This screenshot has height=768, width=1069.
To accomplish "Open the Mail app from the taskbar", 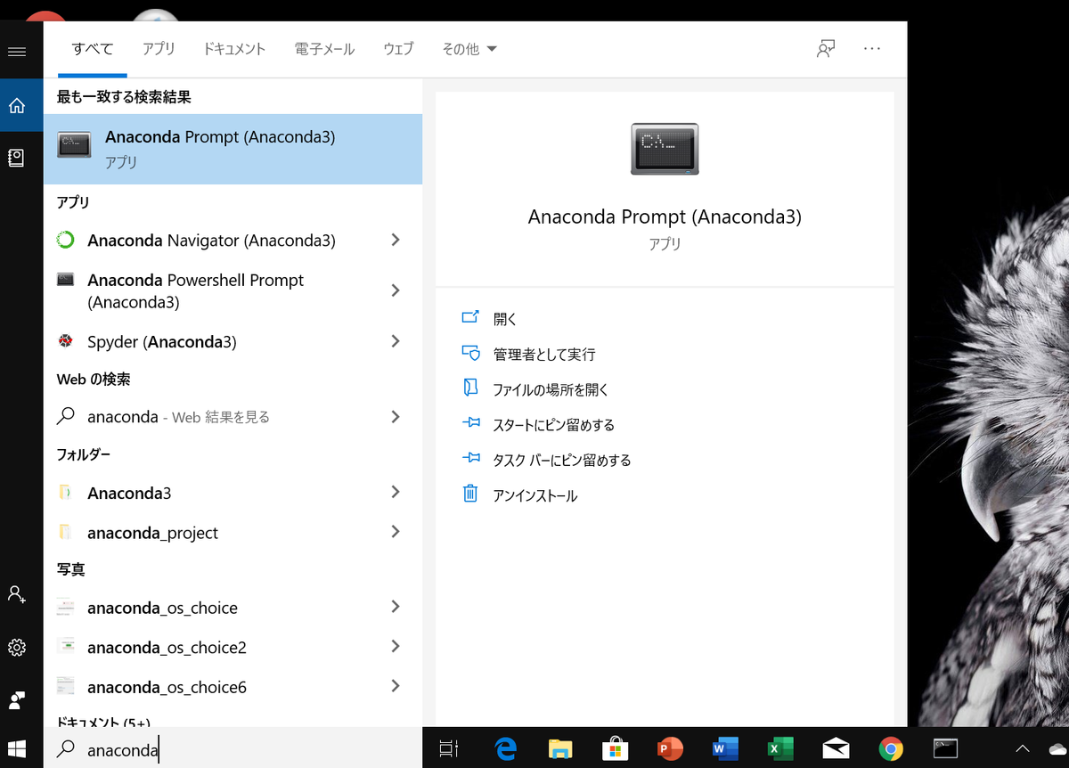I will coord(836,749).
